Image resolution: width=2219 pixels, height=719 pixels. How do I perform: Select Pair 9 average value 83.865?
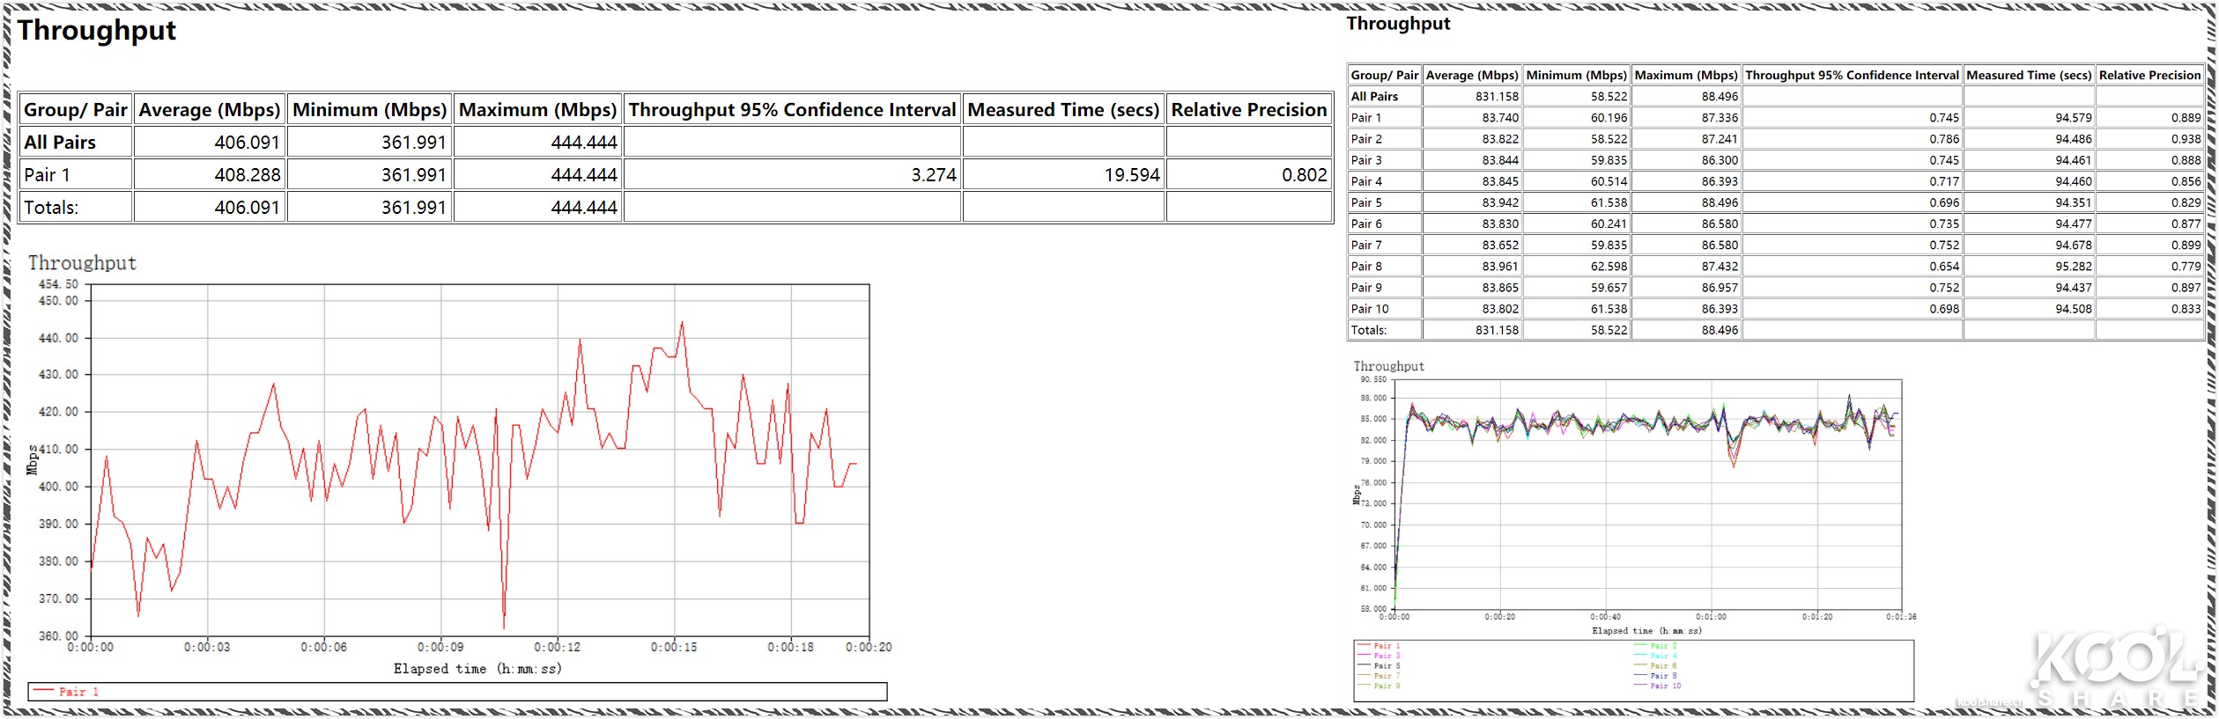[x=1500, y=288]
